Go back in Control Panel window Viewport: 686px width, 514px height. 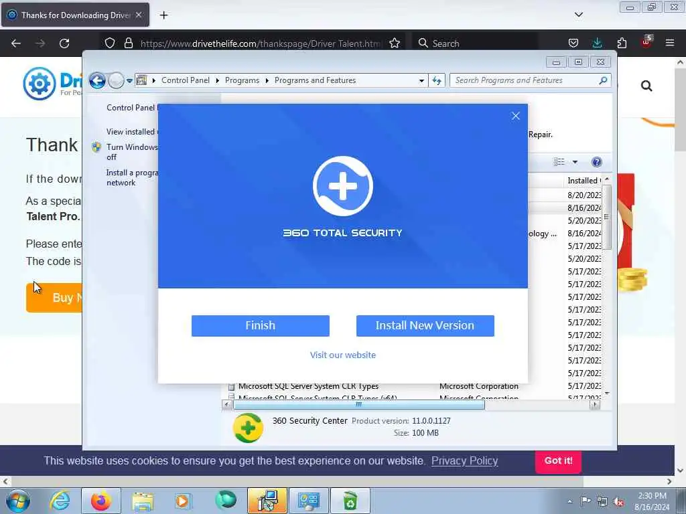pos(97,80)
